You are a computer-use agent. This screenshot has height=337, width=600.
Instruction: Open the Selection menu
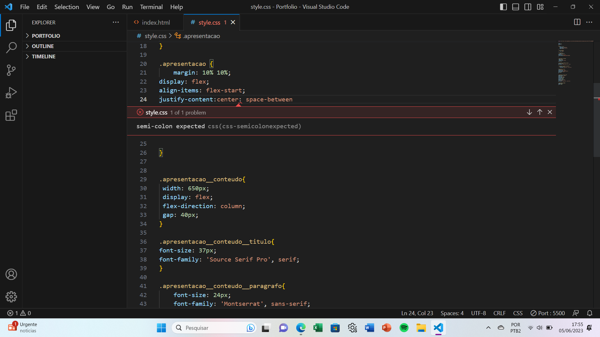pyautogui.click(x=67, y=7)
